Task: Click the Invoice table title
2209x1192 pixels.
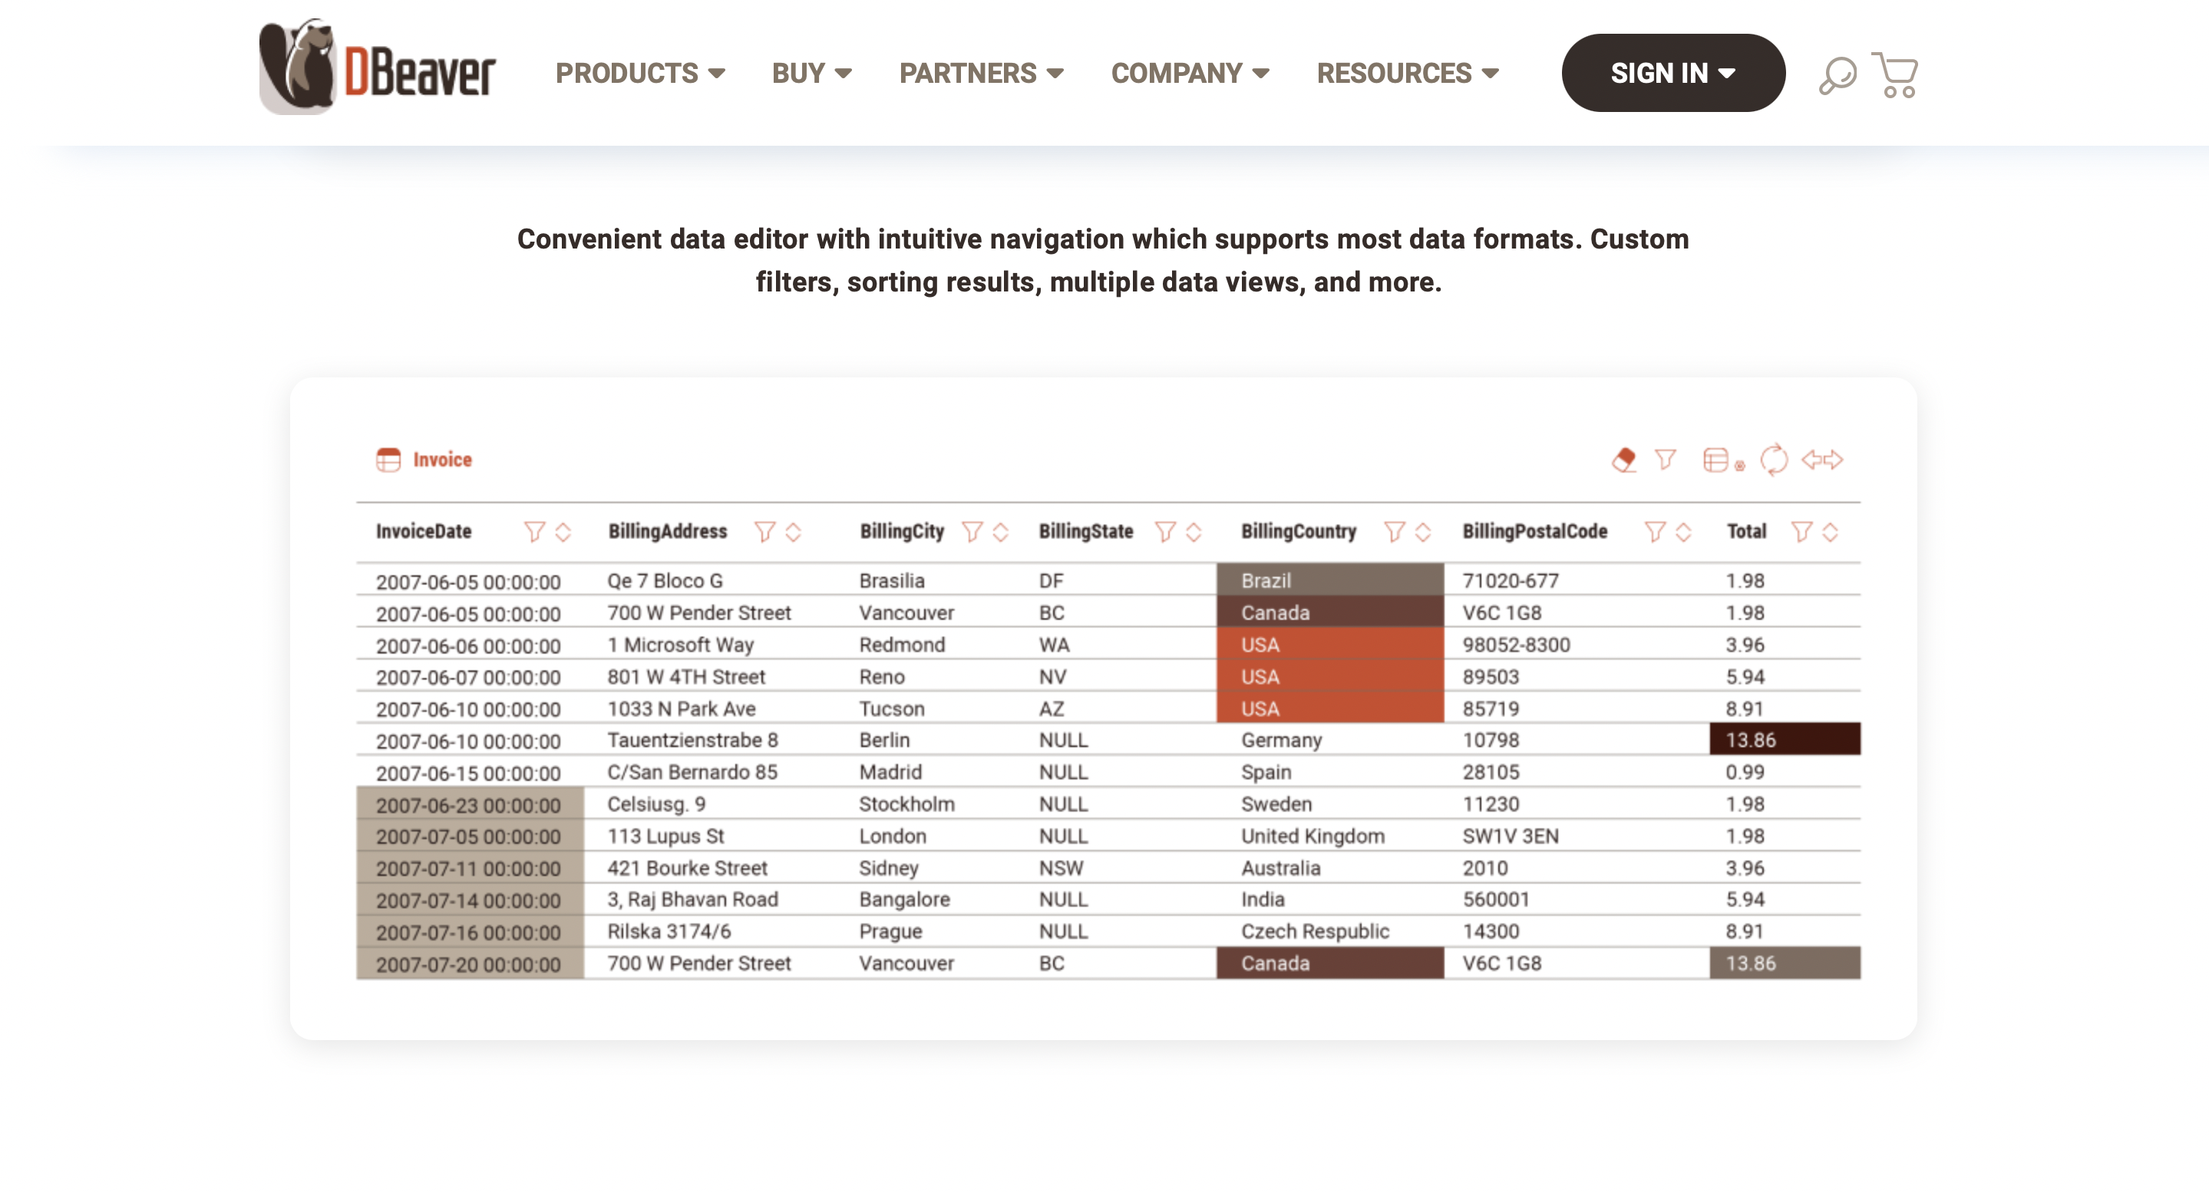Action: [x=442, y=459]
